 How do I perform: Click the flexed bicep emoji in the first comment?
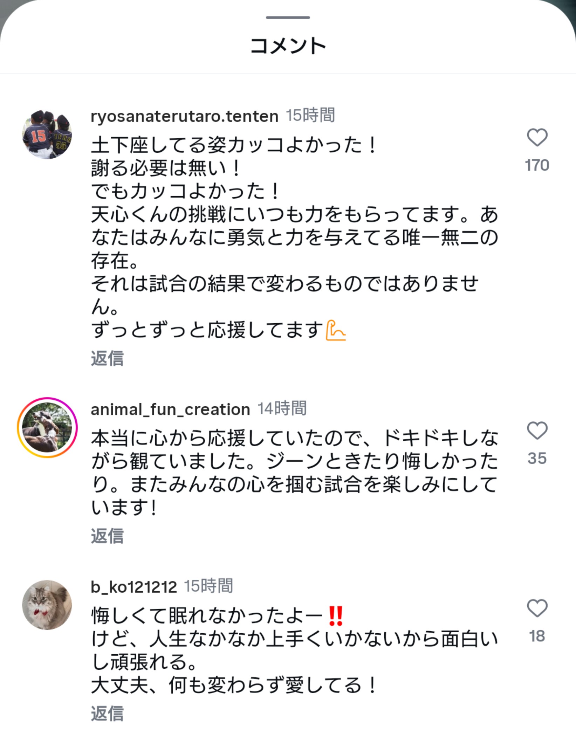pyautogui.click(x=335, y=330)
